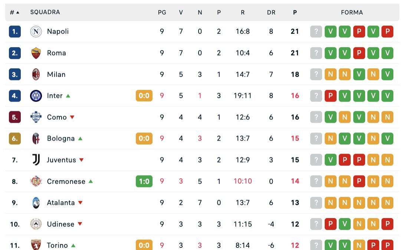Click the green V badge in Roma's form
Screen dimensions: 403x250
pos(330,53)
